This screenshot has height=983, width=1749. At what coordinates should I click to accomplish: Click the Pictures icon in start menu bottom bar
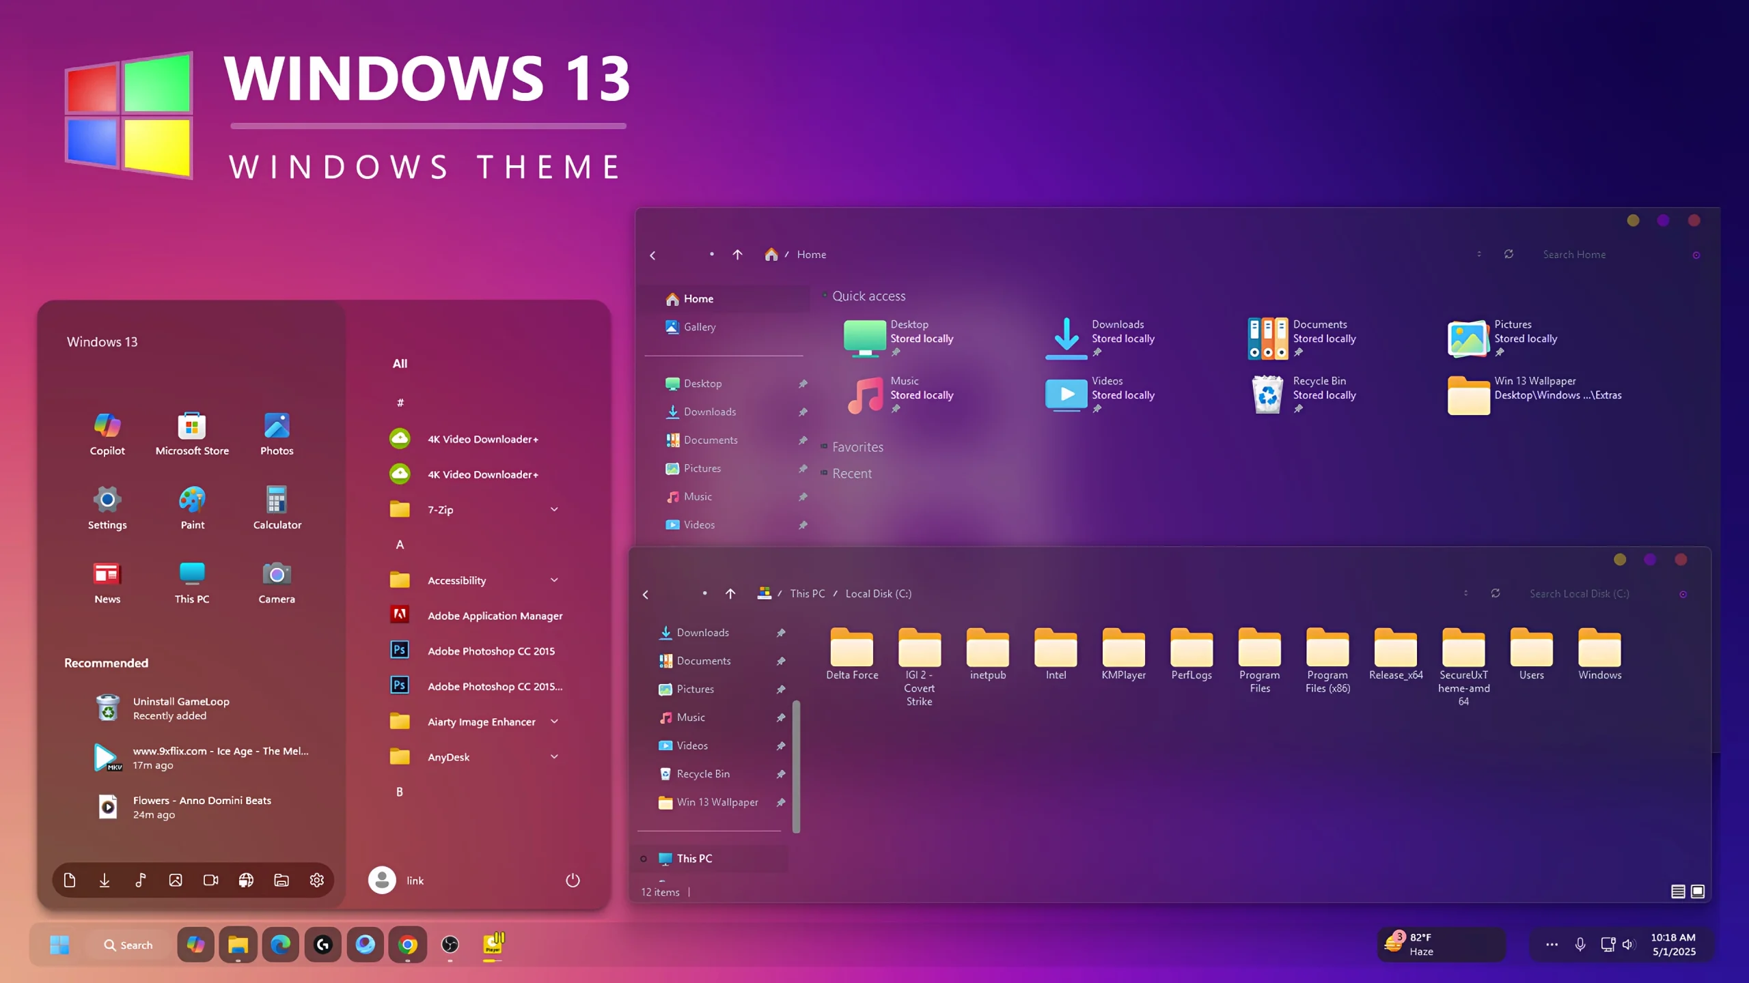coord(176,880)
